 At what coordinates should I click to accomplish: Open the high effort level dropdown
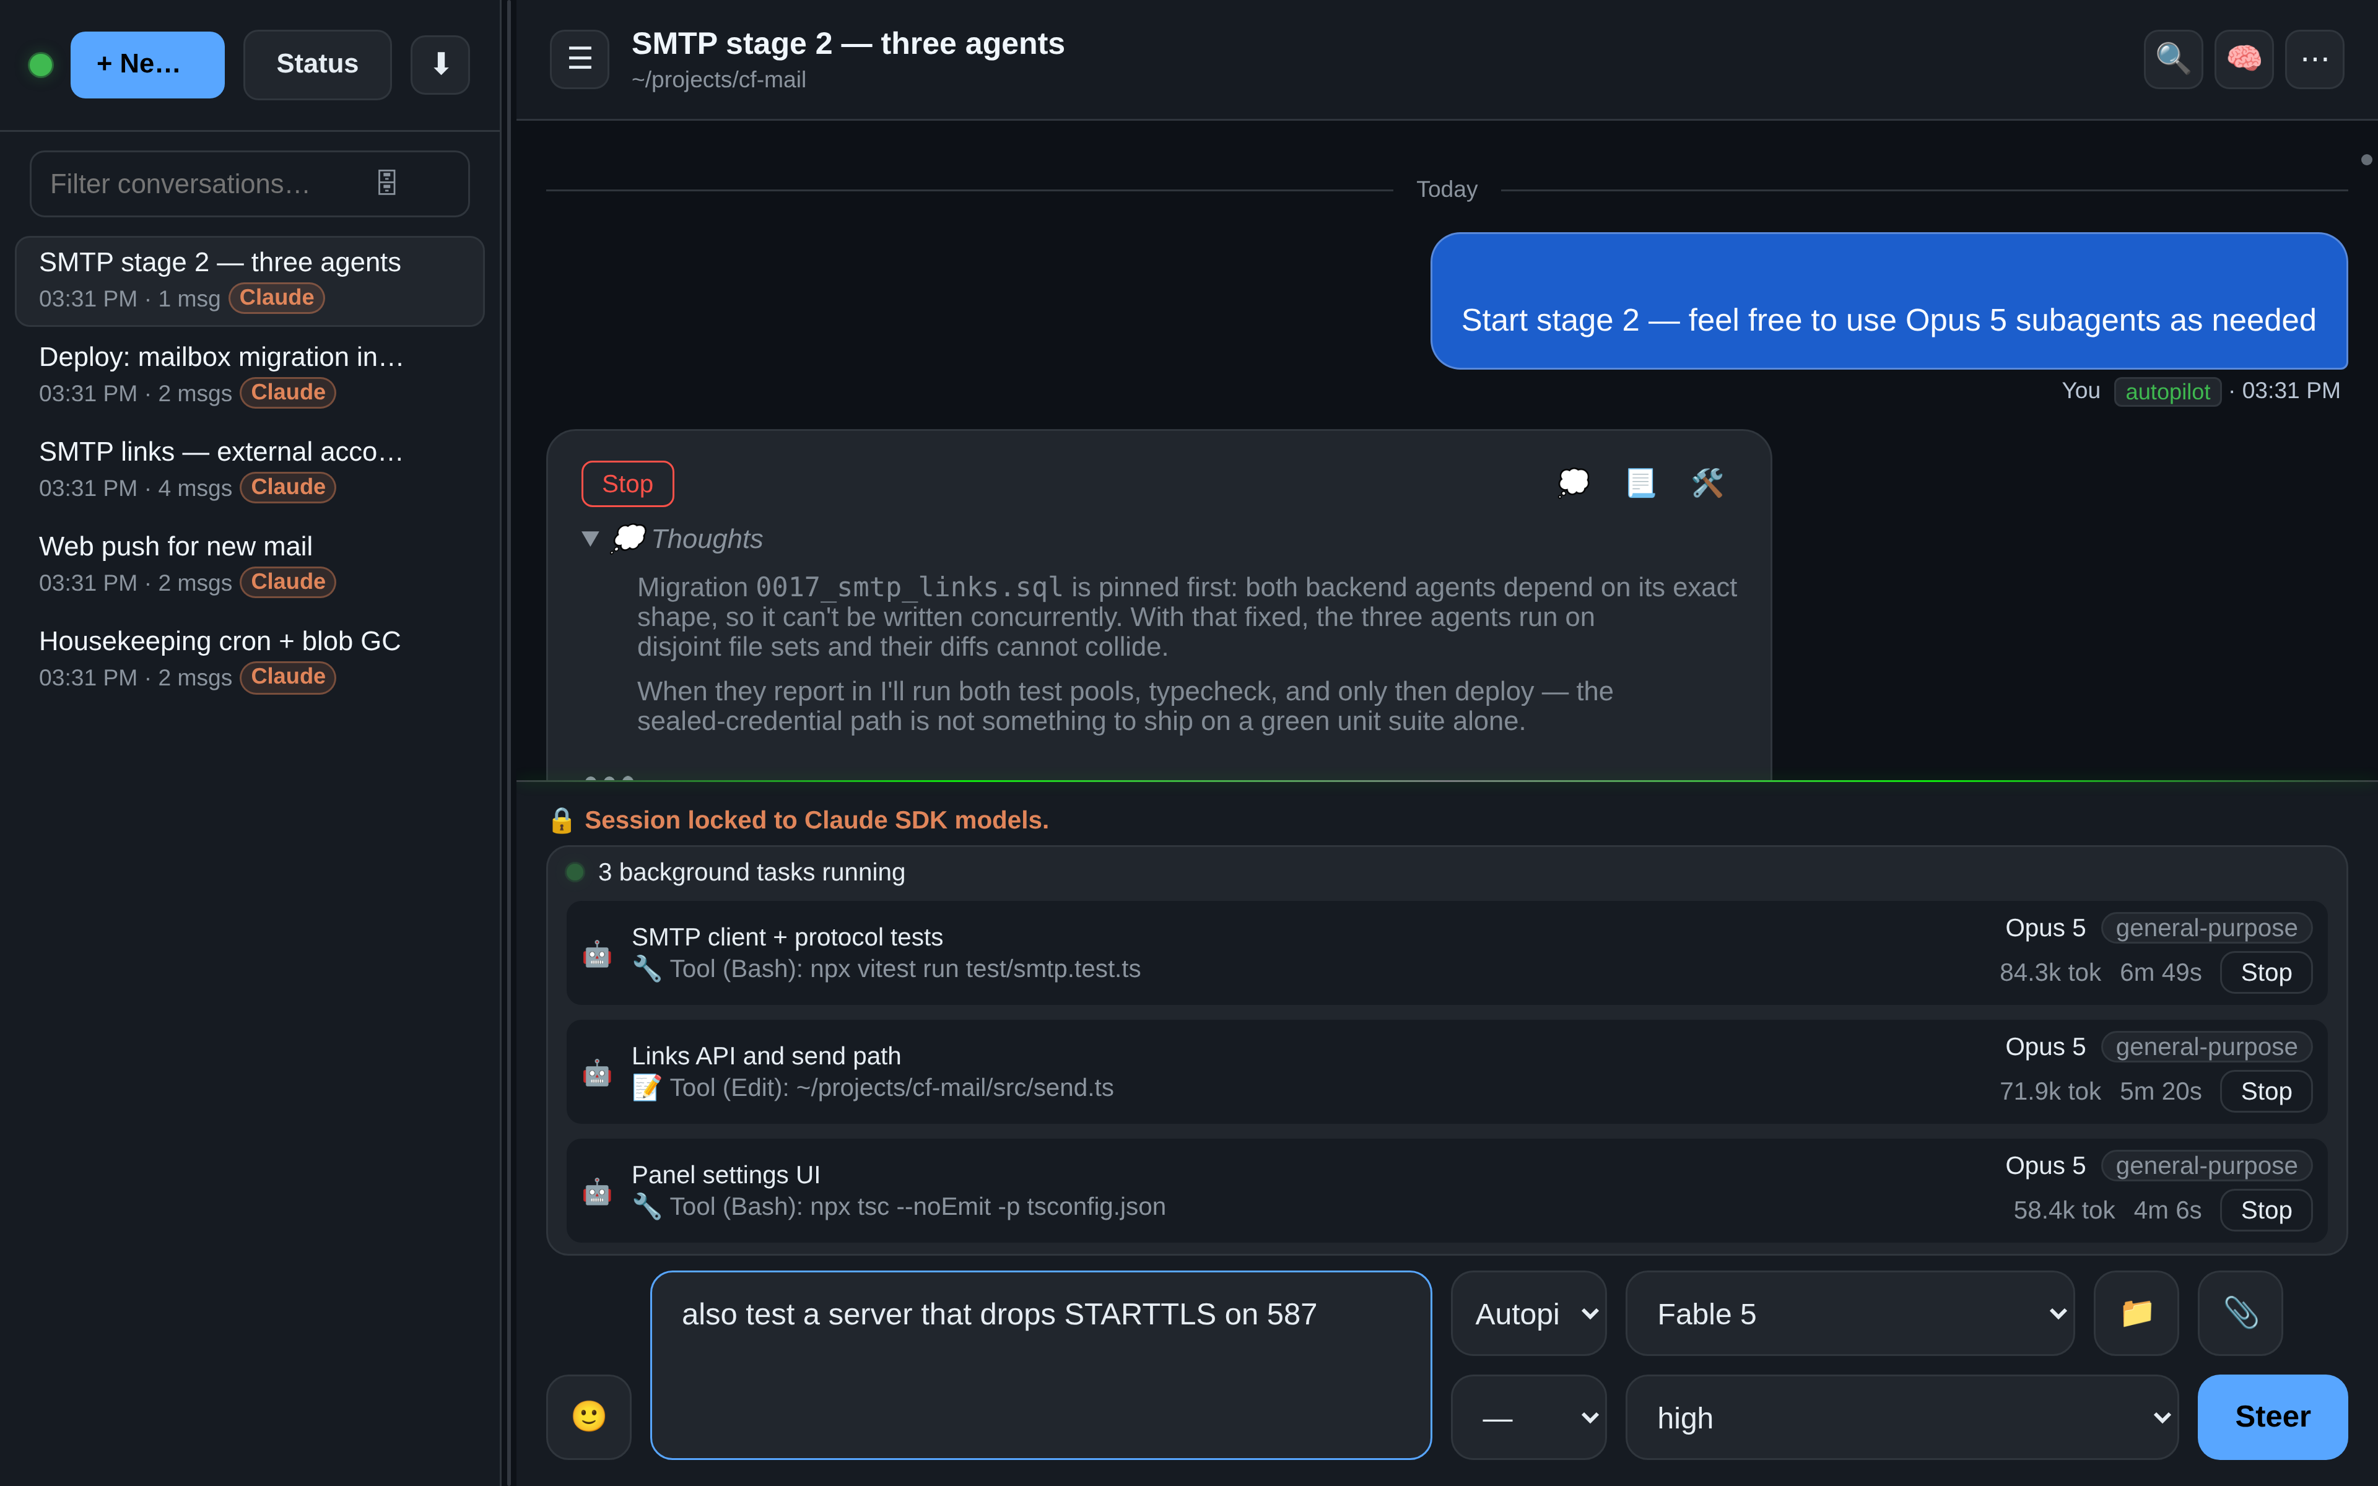coord(1901,1416)
